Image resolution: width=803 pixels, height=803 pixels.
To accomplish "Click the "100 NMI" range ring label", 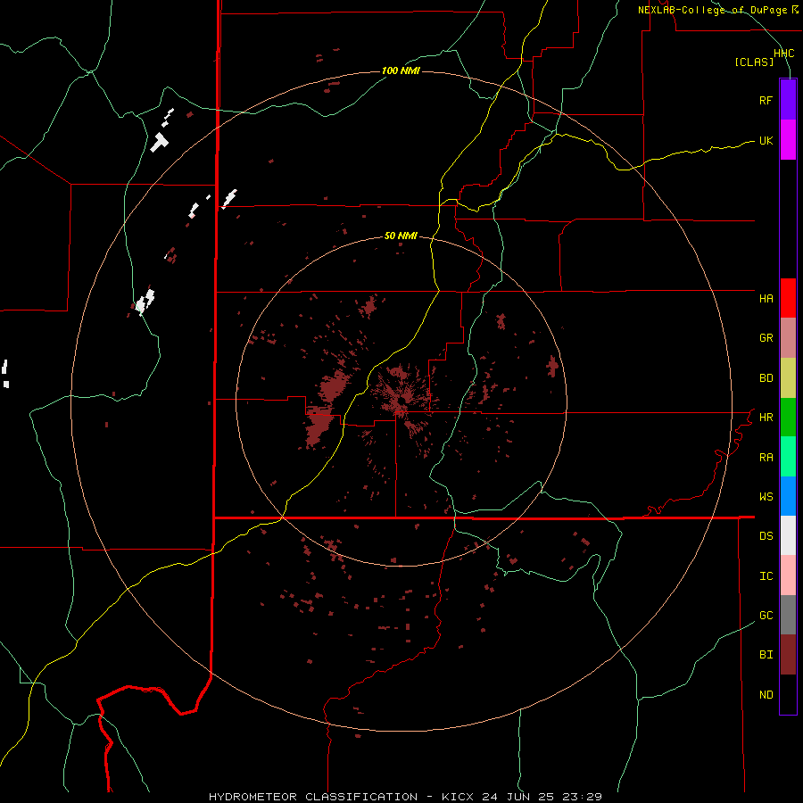I will pyautogui.click(x=401, y=70).
